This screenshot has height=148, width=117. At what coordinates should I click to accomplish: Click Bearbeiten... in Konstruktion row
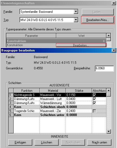point(81,45)
